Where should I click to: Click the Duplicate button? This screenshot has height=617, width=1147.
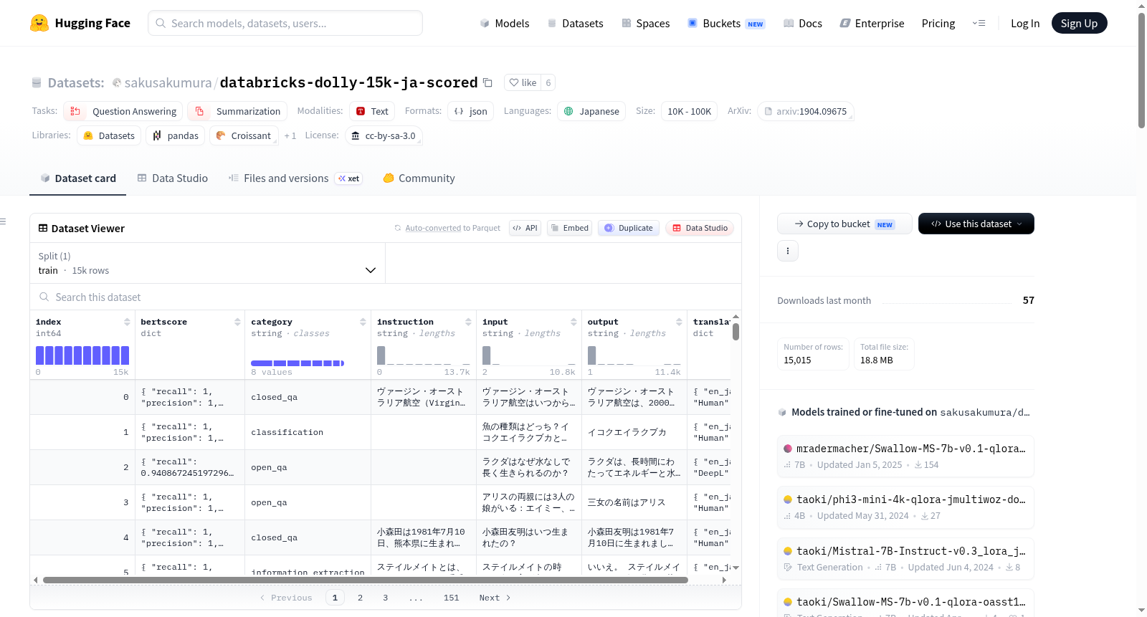click(629, 228)
